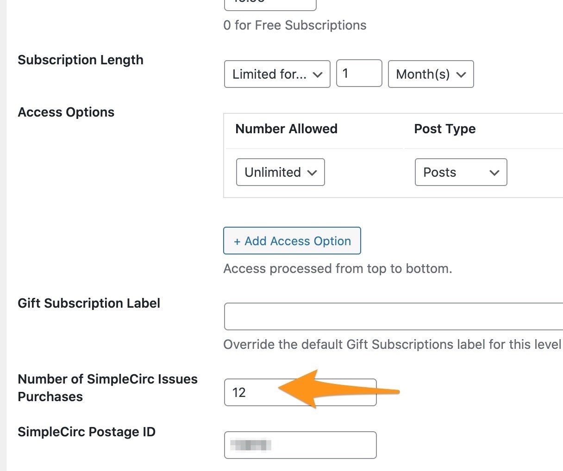
Task: Expand the Unlimited number allowed selector
Action: click(280, 172)
